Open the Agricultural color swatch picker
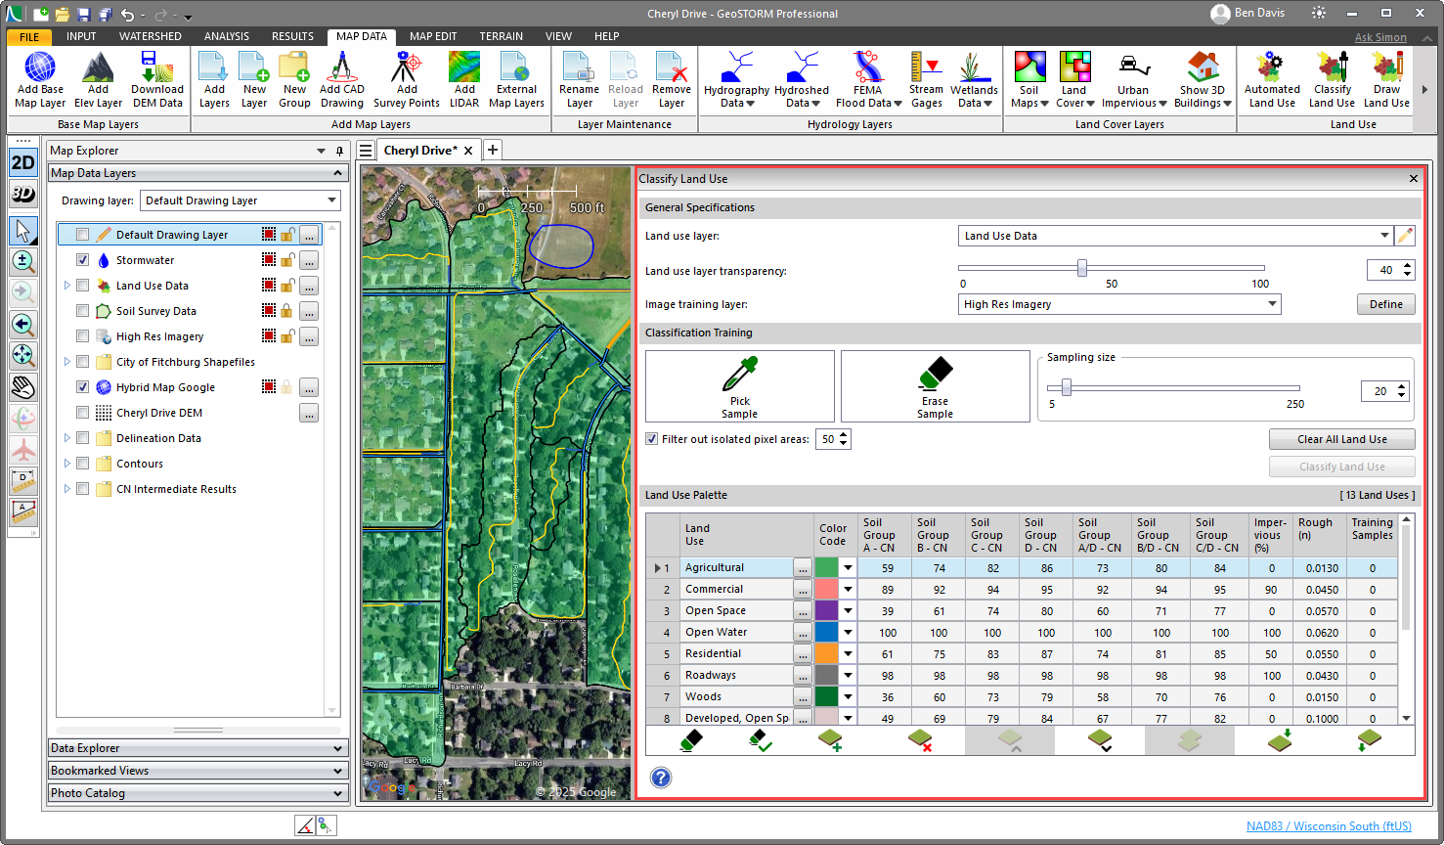 pyautogui.click(x=846, y=567)
